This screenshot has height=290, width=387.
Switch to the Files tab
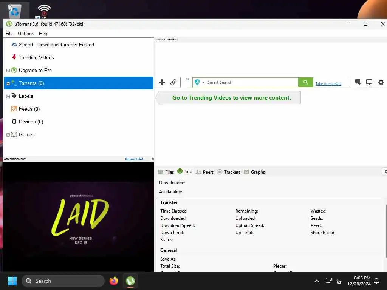click(x=166, y=172)
